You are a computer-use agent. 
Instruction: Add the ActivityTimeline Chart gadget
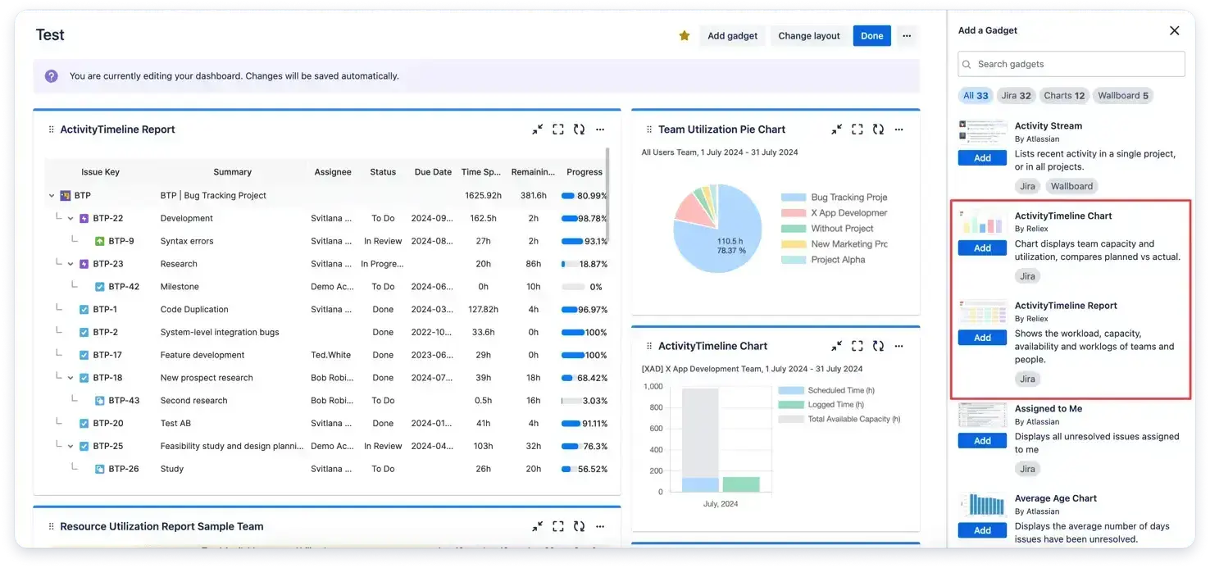[x=981, y=248]
